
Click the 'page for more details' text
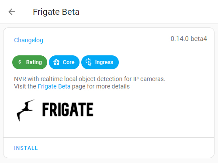pyautogui.click(x=101, y=86)
